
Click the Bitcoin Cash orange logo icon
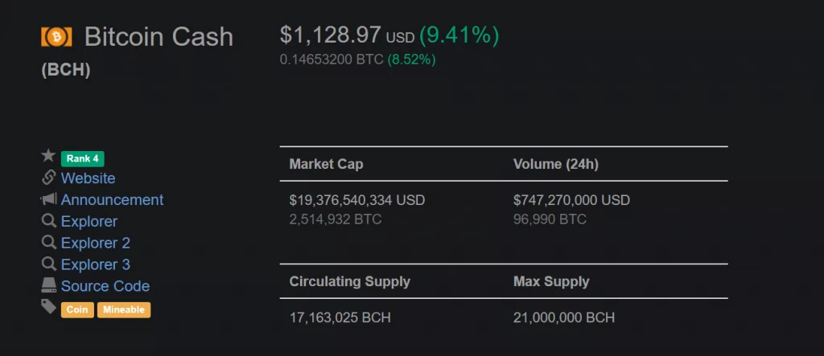tap(56, 37)
